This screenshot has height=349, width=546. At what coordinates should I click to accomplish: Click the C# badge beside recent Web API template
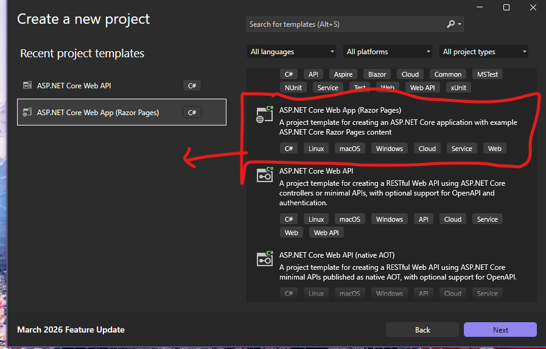click(192, 86)
